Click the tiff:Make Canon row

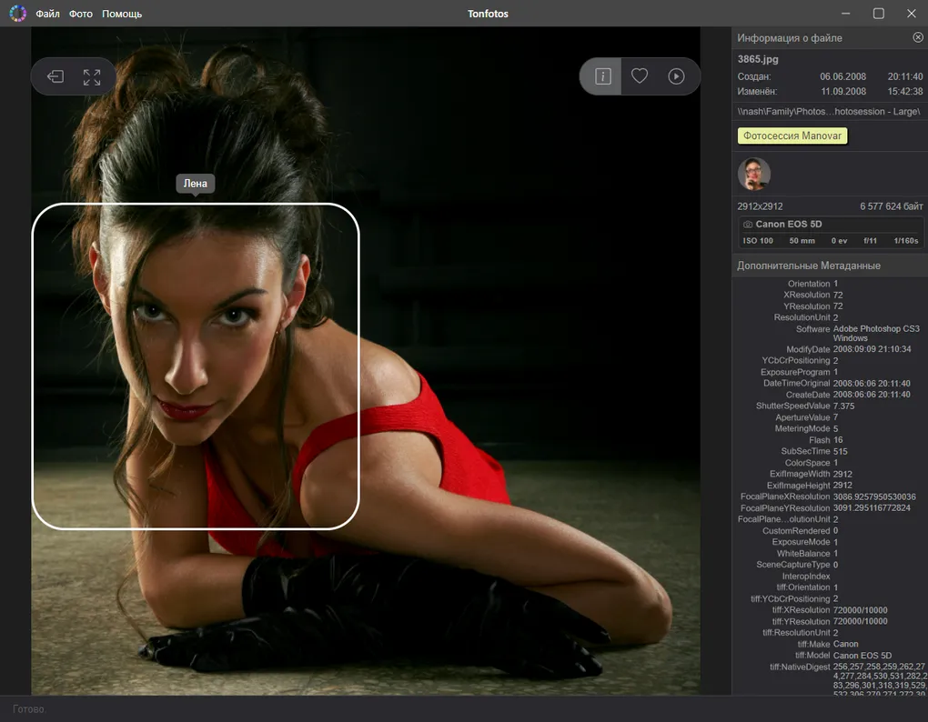(830, 644)
